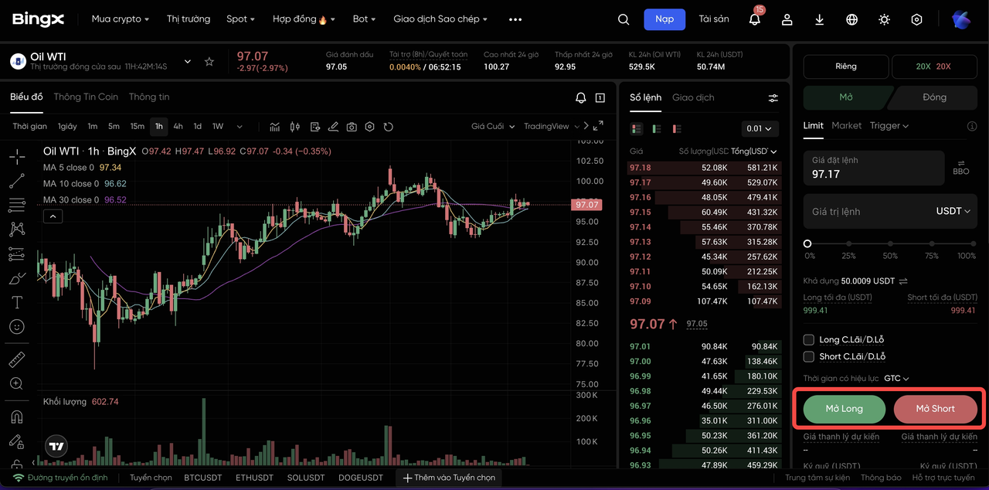Click the Mở Long button
This screenshot has width=989, height=490.
click(844, 409)
